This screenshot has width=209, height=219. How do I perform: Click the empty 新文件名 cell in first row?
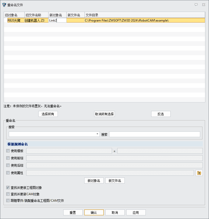[x=75, y=20]
